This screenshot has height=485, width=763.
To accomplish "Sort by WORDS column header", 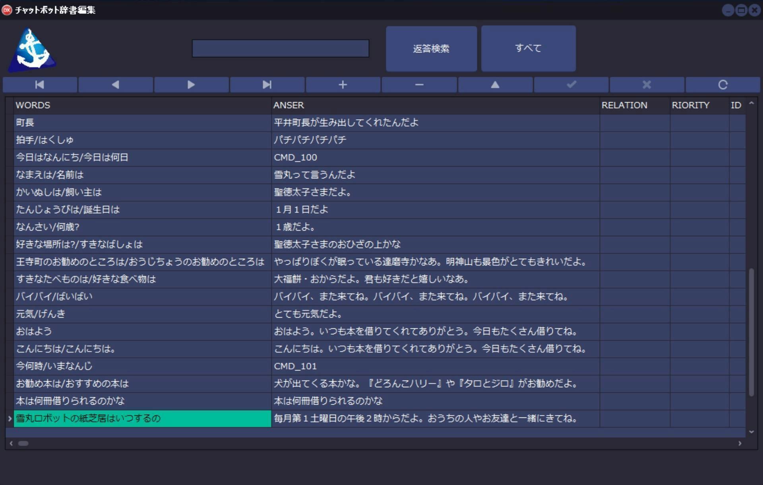I will click(143, 105).
